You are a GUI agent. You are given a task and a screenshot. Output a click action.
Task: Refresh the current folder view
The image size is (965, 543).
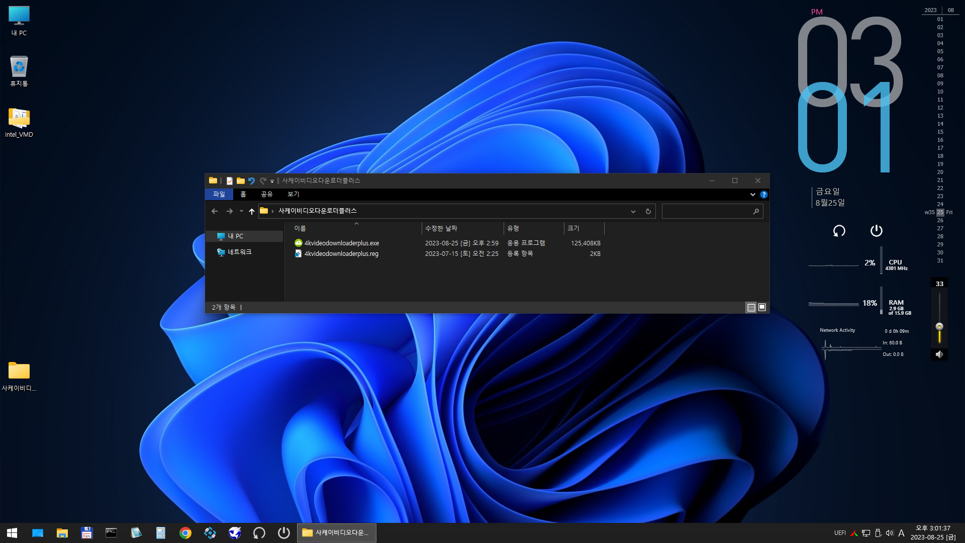tap(648, 212)
